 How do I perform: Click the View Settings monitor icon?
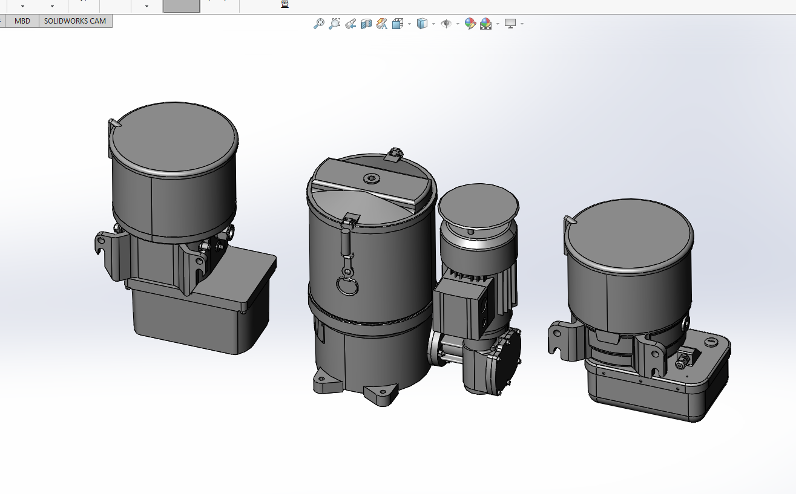point(510,24)
